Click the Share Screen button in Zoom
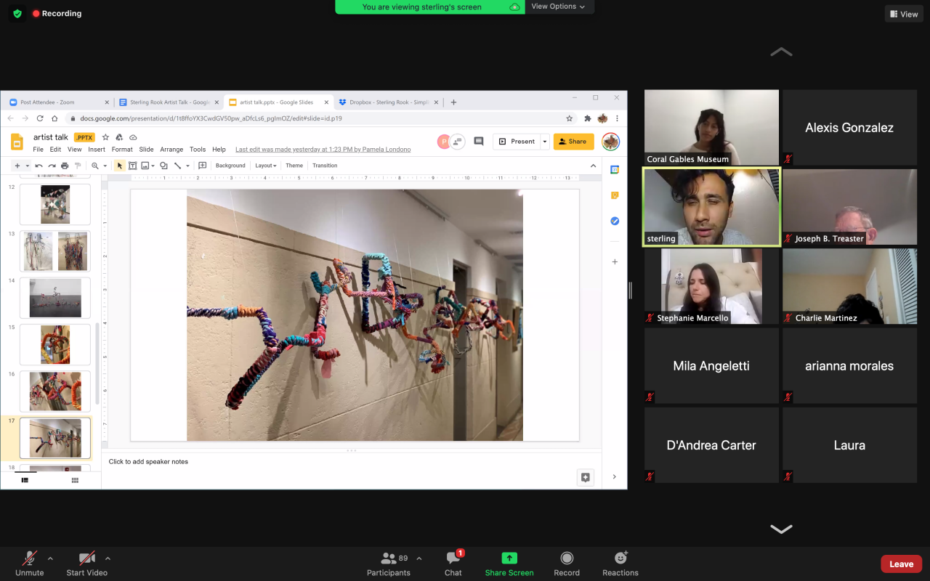The height and width of the screenshot is (581, 930). coord(509,564)
